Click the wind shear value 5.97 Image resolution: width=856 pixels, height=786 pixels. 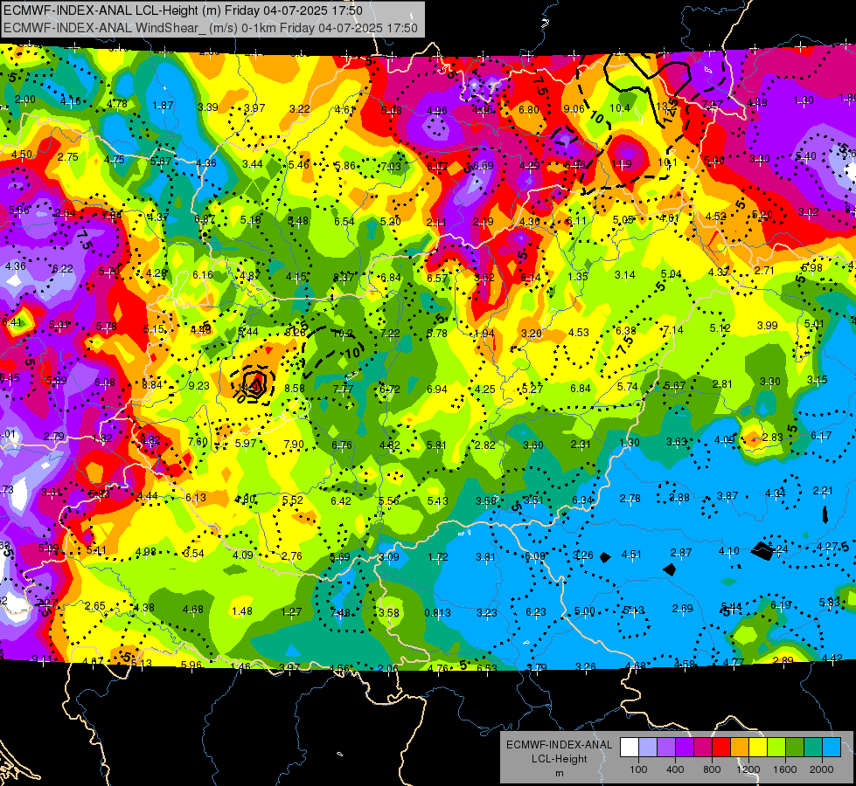[x=246, y=443]
